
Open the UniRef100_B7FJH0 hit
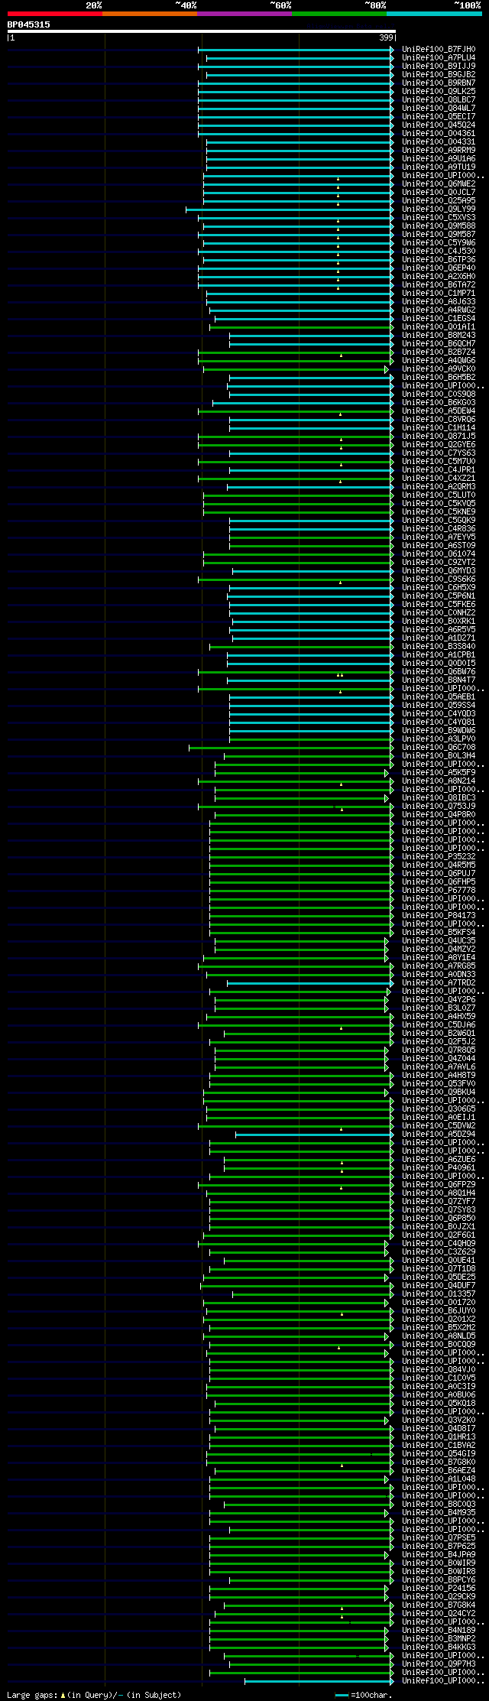coord(439,49)
